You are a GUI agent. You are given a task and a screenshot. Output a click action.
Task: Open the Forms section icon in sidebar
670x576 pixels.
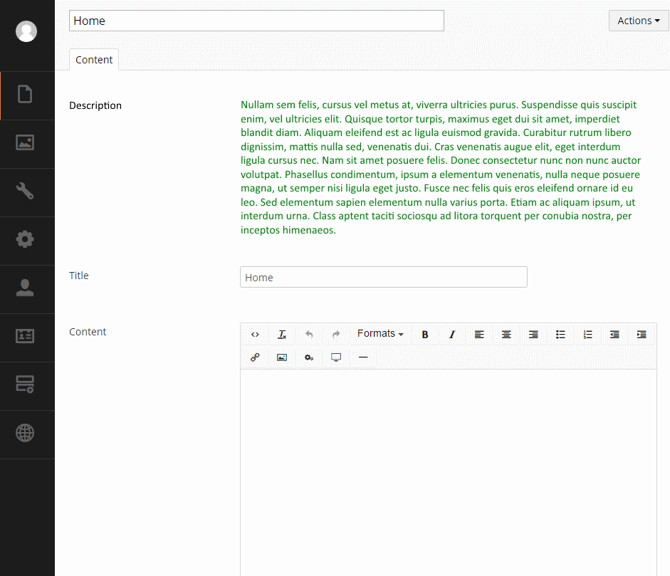pyautogui.click(x=25, y=384)
